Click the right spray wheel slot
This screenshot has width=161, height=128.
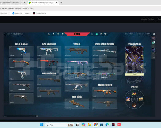pos(141,99)
